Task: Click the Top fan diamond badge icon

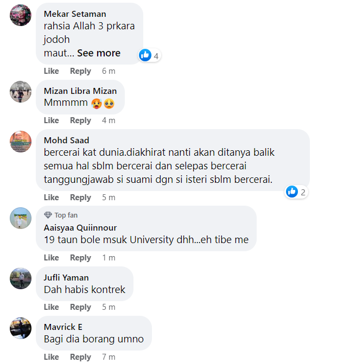Action: coord(48,215)
